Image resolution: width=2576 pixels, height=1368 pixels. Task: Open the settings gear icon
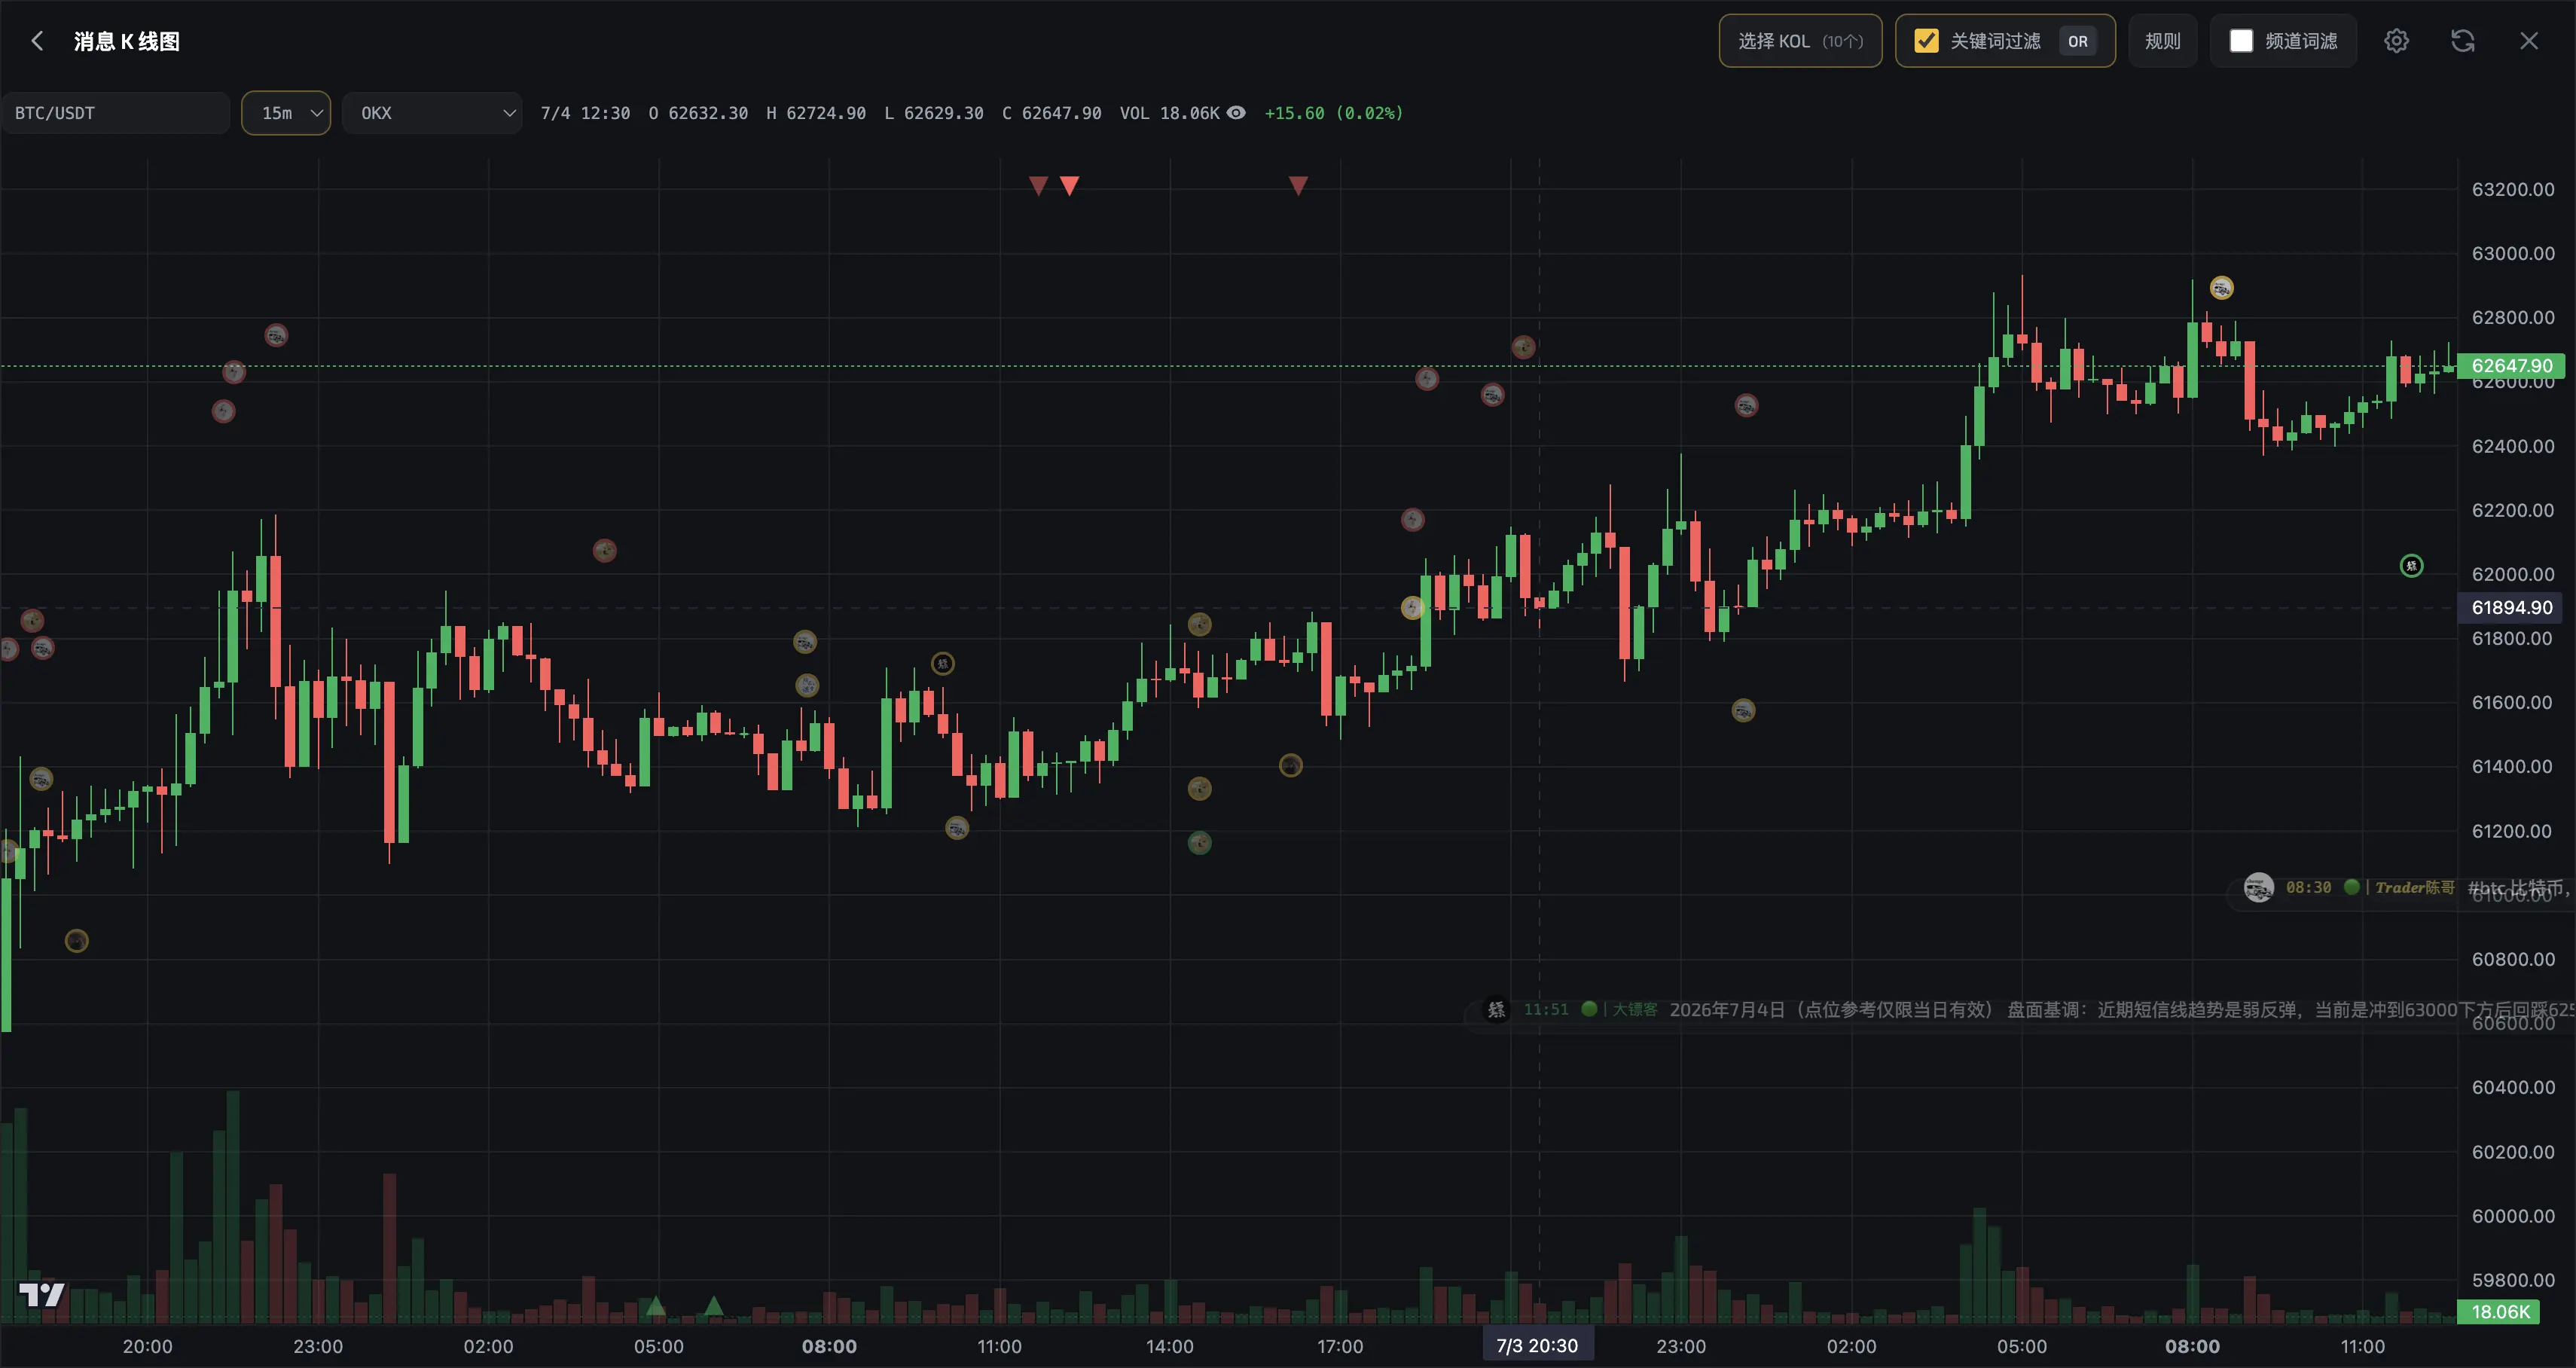(2396, 41)
